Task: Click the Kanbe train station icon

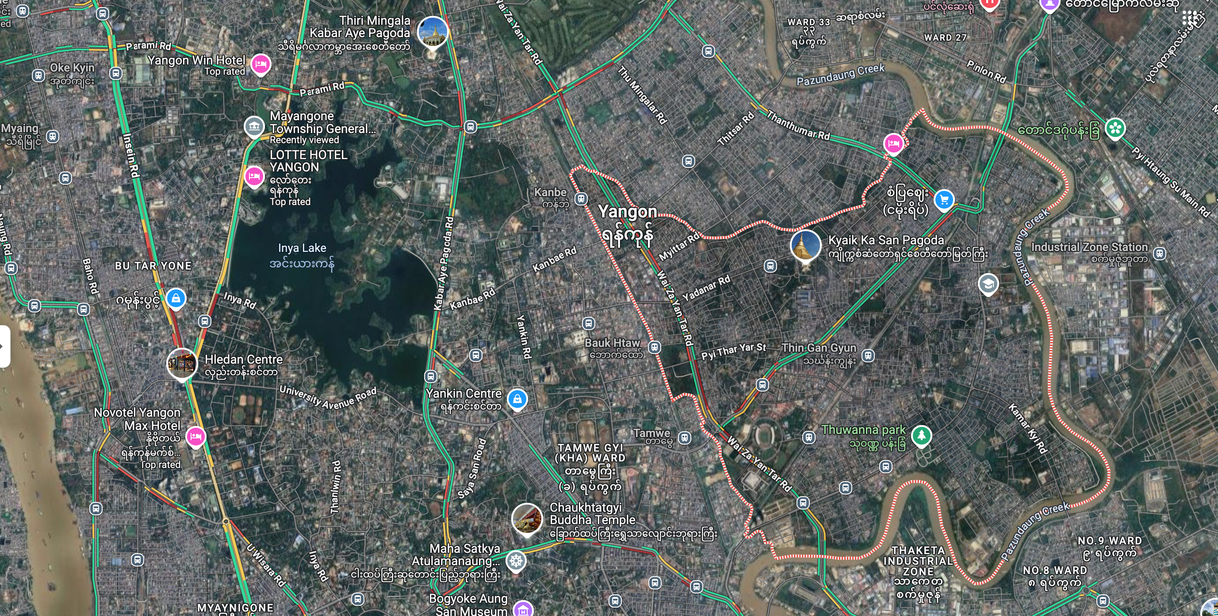Action: [x=581, y=199]
